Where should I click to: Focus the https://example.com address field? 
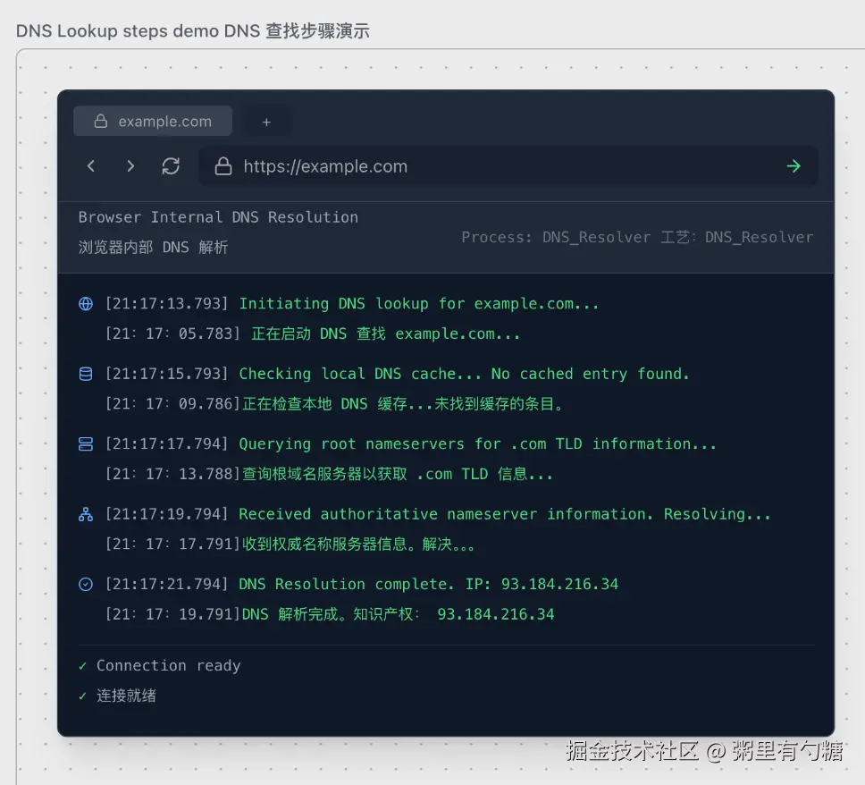(508, 166)
